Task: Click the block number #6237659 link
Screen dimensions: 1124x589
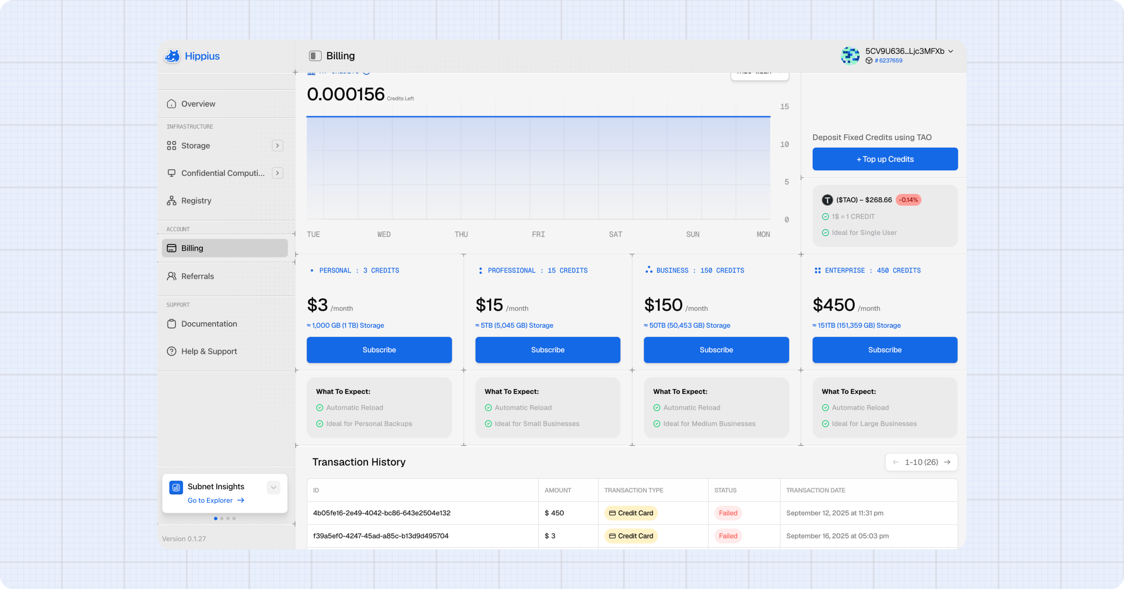Action: 888,61
